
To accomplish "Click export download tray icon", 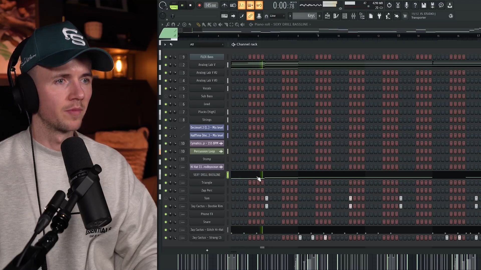I will tap(450, 5).
